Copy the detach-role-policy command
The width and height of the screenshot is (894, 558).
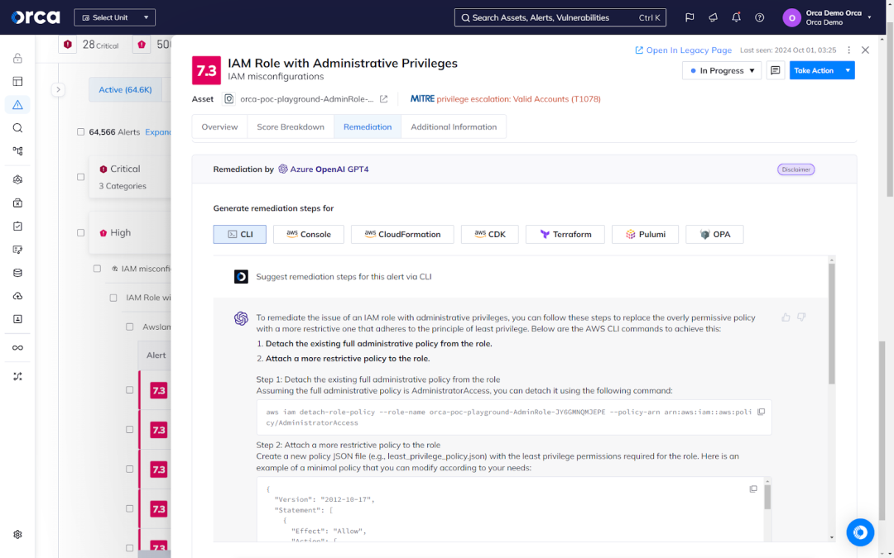(762, 412)
